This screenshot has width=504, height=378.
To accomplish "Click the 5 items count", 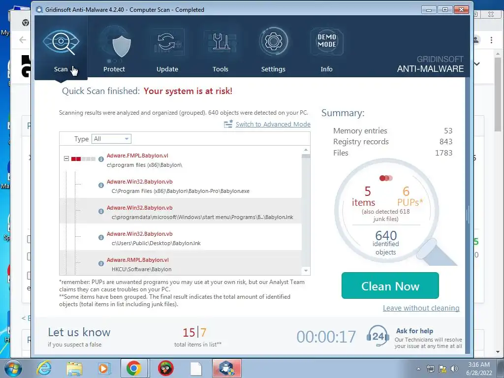I will coord(368,191).
